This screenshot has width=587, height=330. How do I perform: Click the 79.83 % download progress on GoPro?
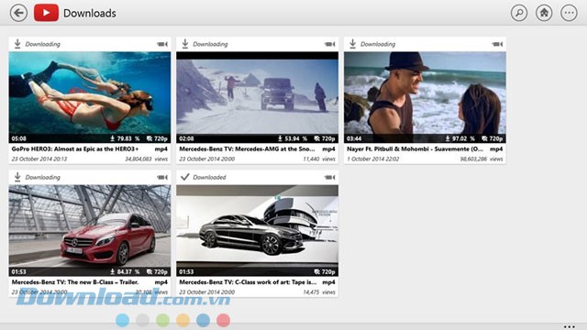[125, 138]
